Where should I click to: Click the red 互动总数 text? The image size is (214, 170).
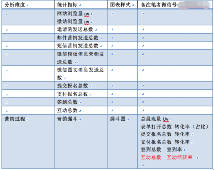click(151, 157)
